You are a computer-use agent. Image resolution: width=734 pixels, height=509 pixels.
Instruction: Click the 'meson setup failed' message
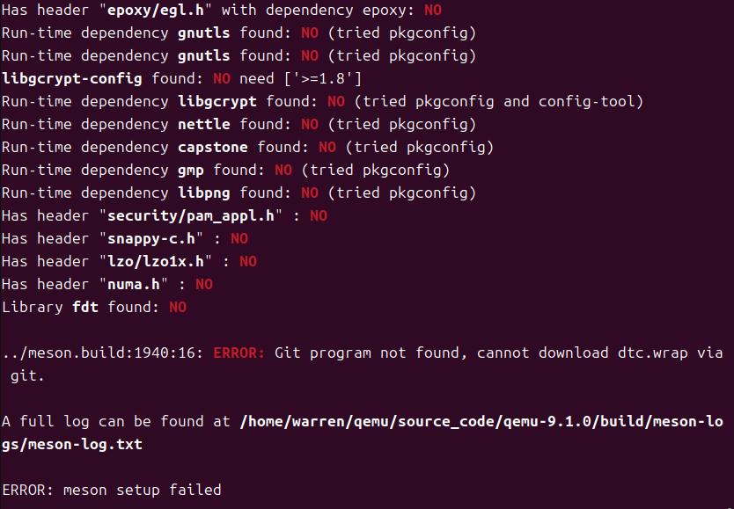tap(143, 490)
